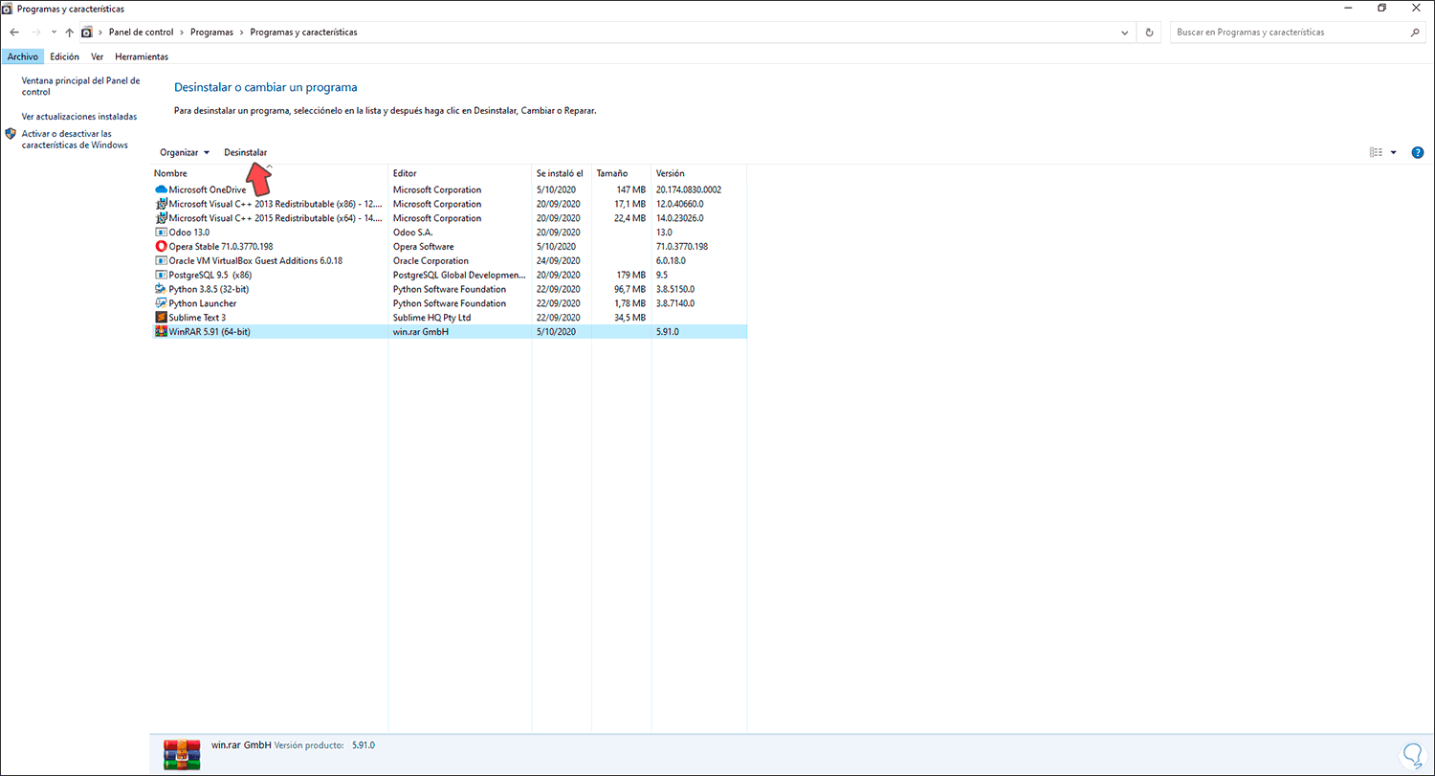Click the 20.174.0830.0002 version cell
Screen dimensions: 1435x776
(x=689, y=189)
